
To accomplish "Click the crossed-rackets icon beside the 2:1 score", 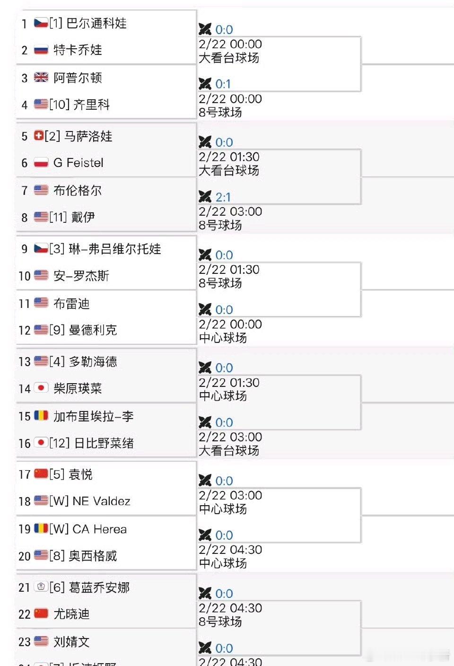I will pyautogui.click(x=204, y=196).
